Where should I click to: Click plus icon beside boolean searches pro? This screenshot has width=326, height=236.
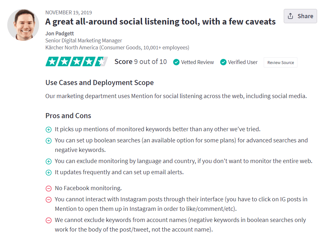48,141
